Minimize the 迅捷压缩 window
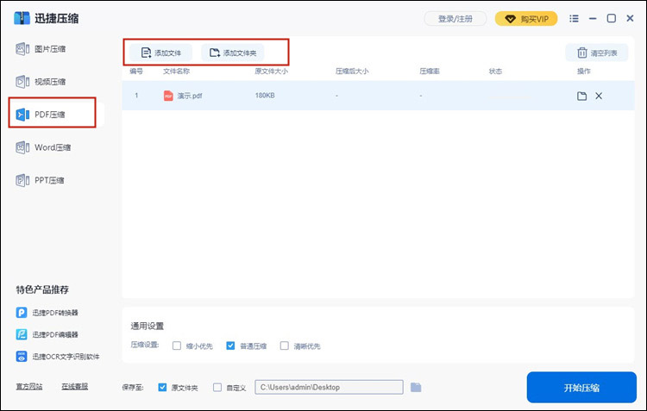Image resolution: width=647 pixels, height=411 pixels. [593, 19]
